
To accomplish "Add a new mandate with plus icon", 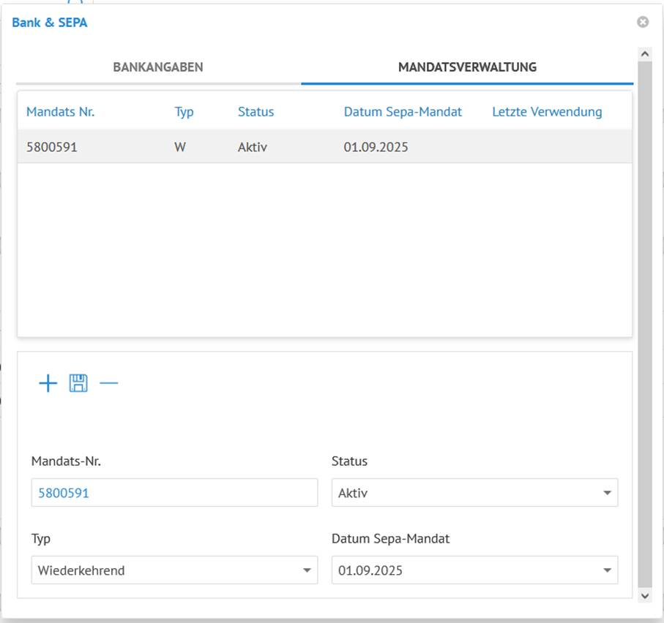I will pos(48,383).
